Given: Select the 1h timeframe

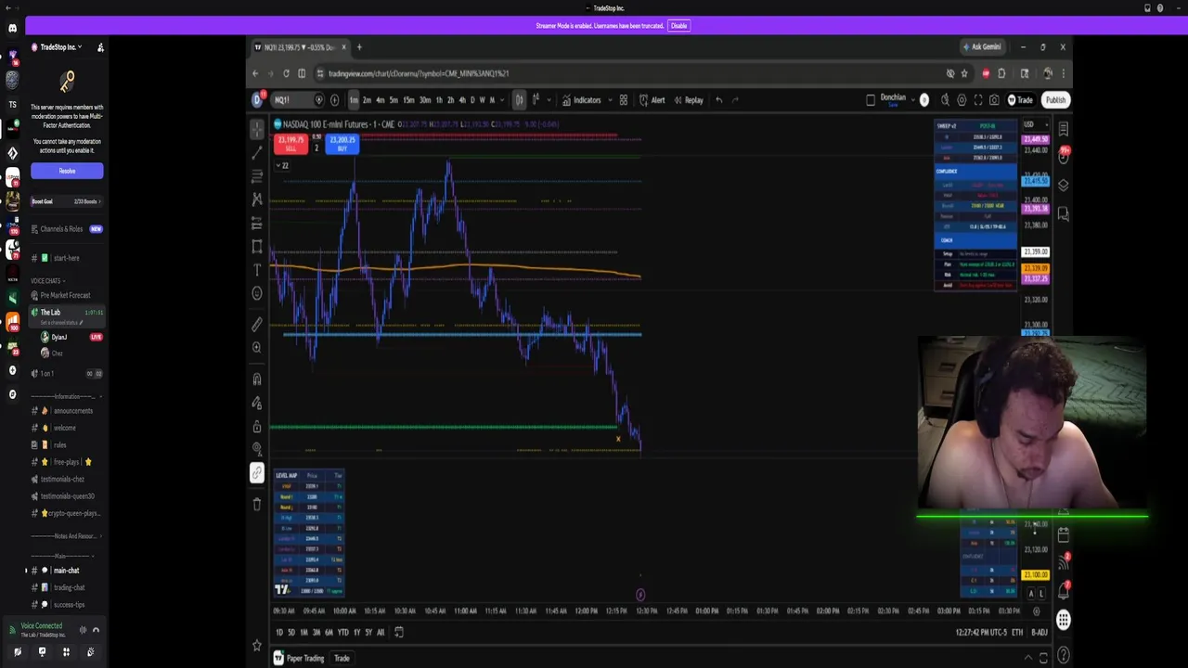Looking at the screenshot, I should (x=439, y=100).
